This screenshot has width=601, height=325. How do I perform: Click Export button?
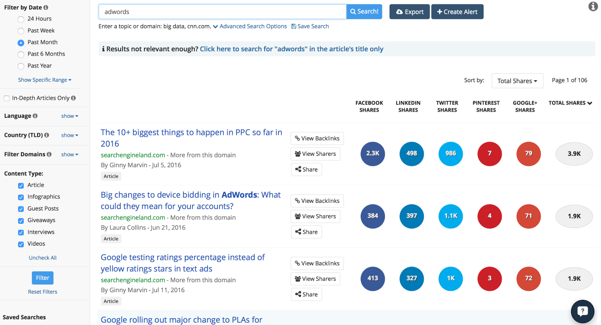[x=409, y=12]
